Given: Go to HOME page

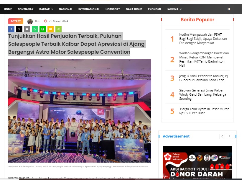Looking at the screenshot, I should 8,9.
